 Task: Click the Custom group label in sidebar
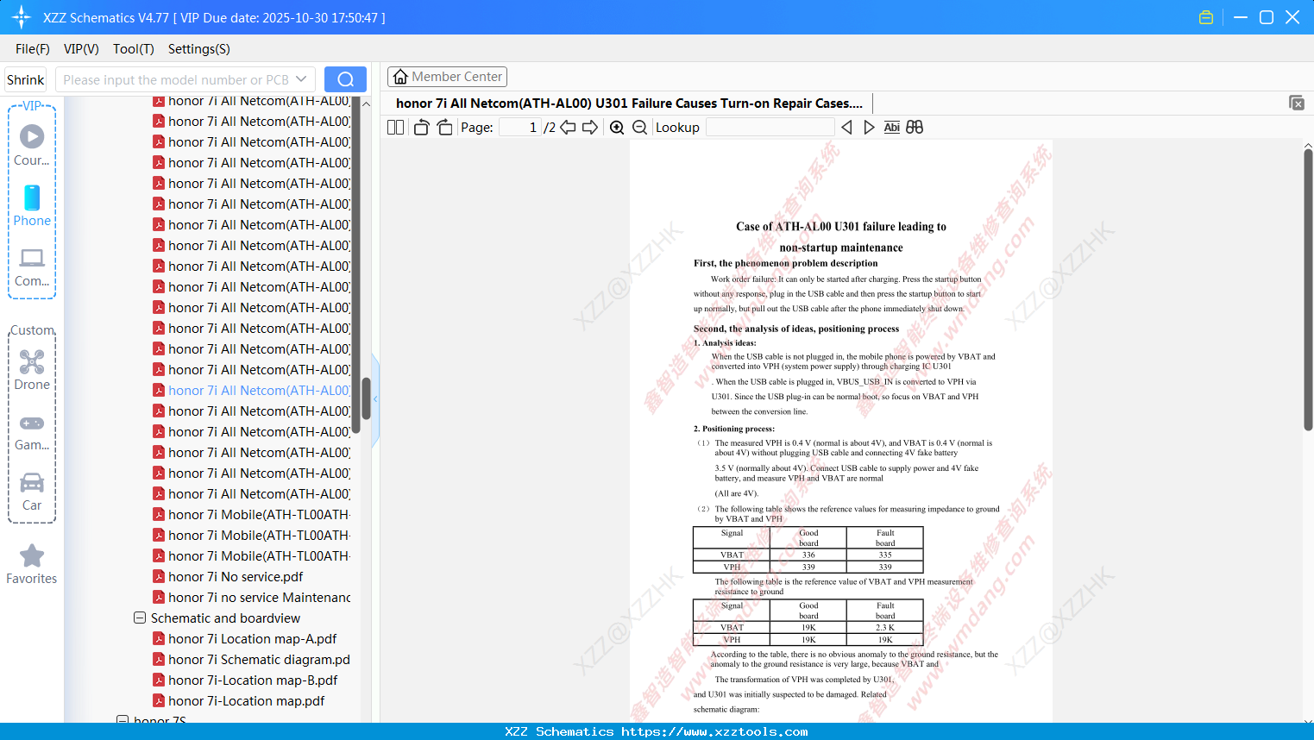pyautogui.click(x=32, y=330)
